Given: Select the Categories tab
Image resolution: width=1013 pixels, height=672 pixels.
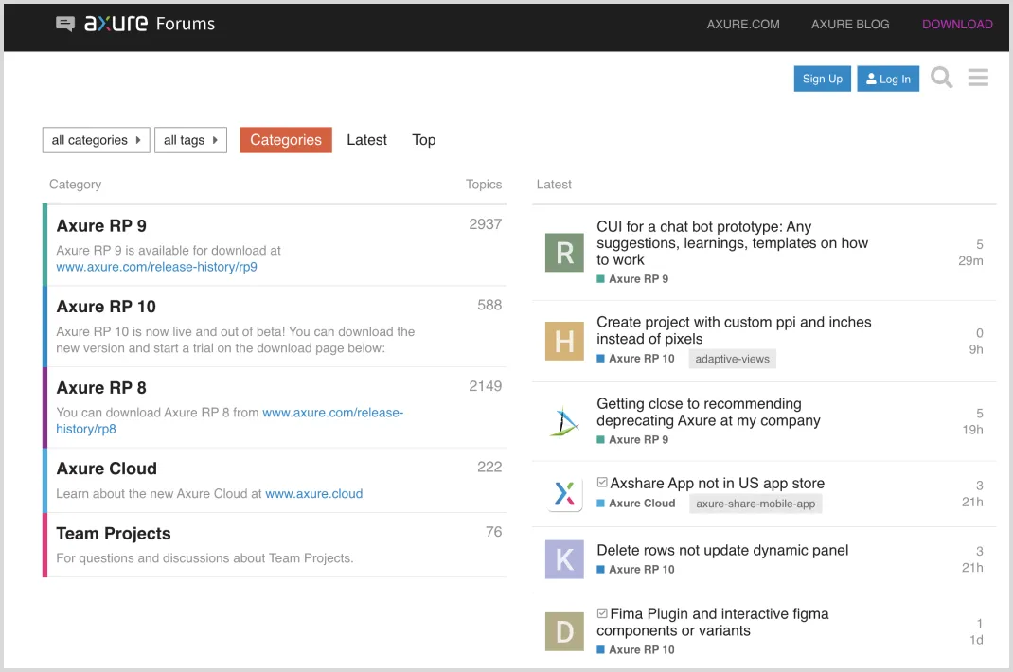Looking at the screenshot, I should point(286,140).
